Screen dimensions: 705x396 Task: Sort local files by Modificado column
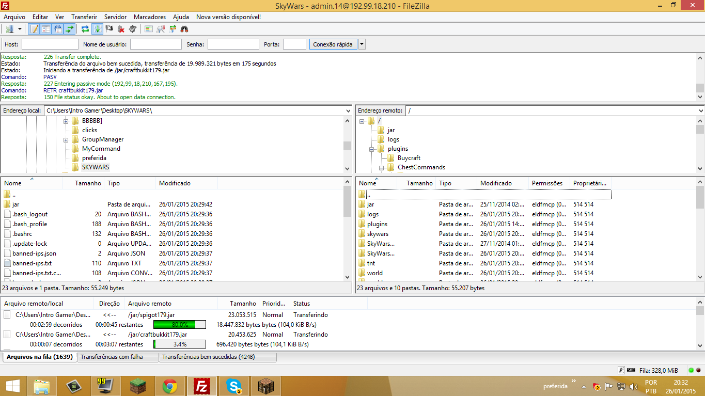[186, 183]
